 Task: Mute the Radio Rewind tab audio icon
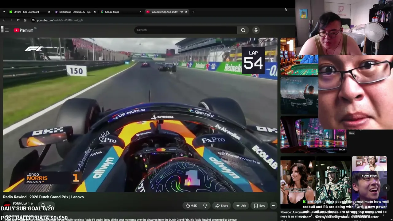click(181, 12)
